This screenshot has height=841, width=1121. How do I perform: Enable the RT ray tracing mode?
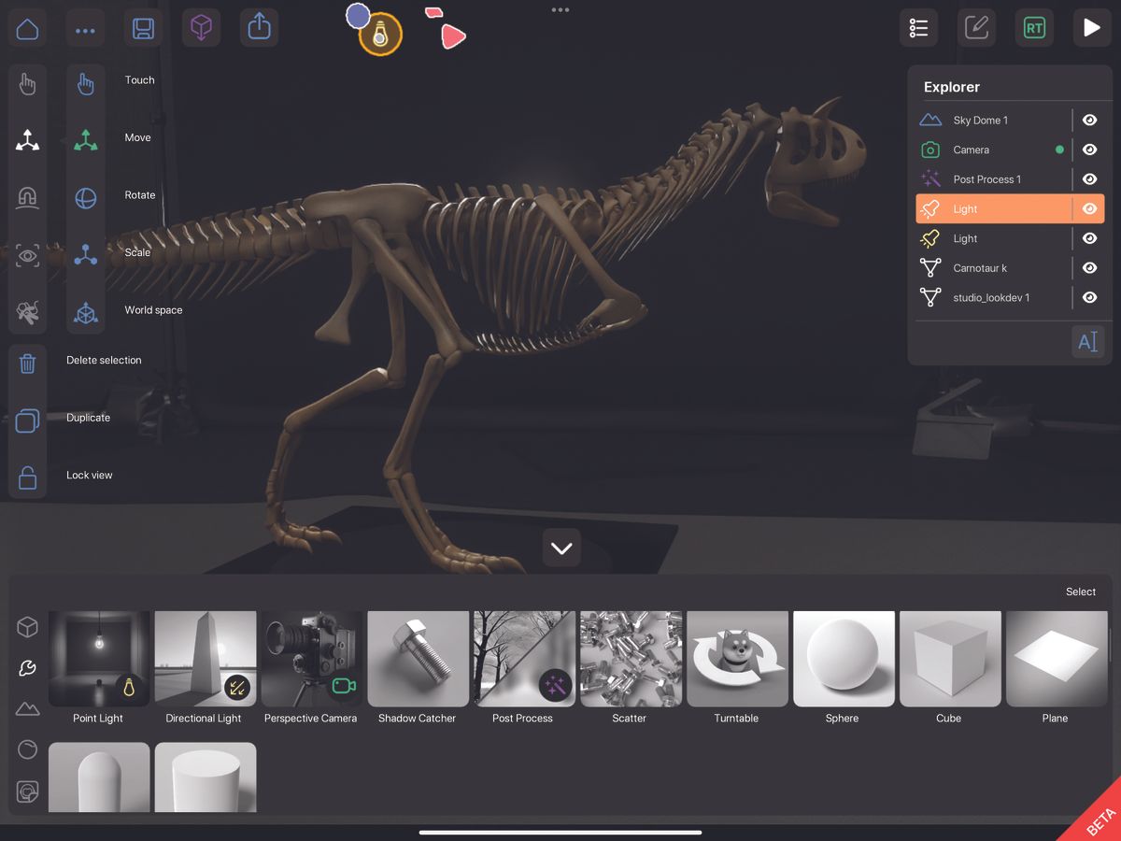coord(1034,28)
